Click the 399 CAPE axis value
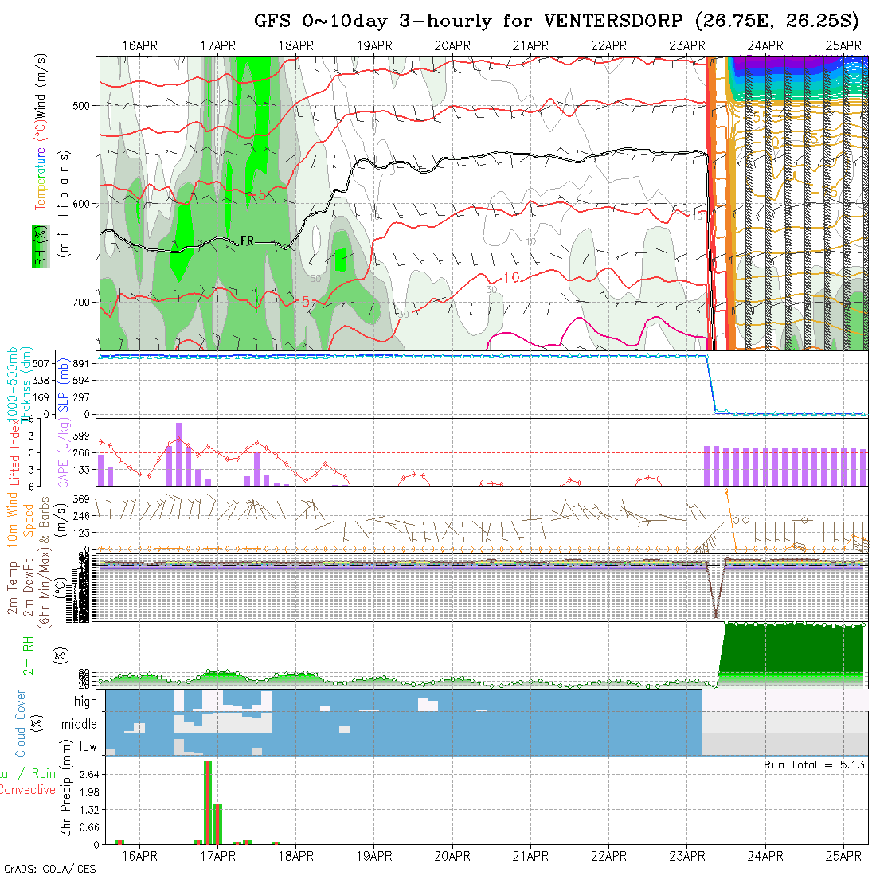876x876 pixels. pyautogui.click(x=81, y=436)
